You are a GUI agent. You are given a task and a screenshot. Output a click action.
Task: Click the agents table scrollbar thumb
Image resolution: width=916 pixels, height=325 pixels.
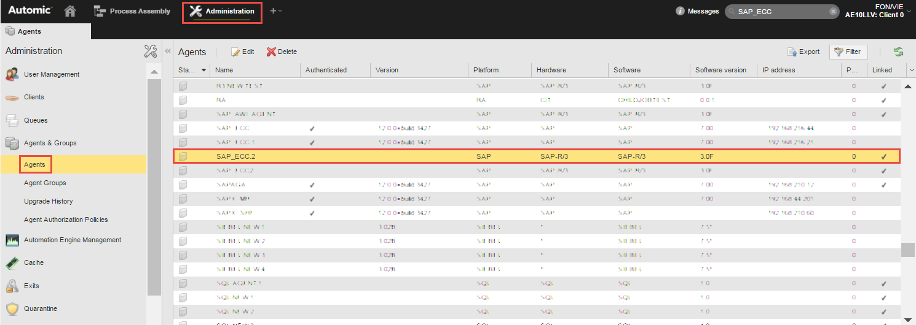(x=907, y=250)
